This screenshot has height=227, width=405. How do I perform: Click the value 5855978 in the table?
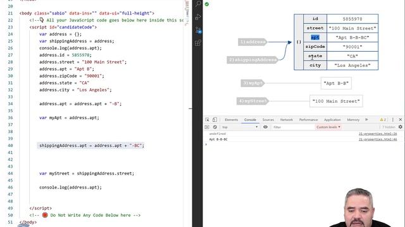(352, 19)
